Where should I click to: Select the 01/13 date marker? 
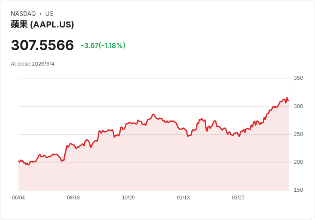click(183, 197)
